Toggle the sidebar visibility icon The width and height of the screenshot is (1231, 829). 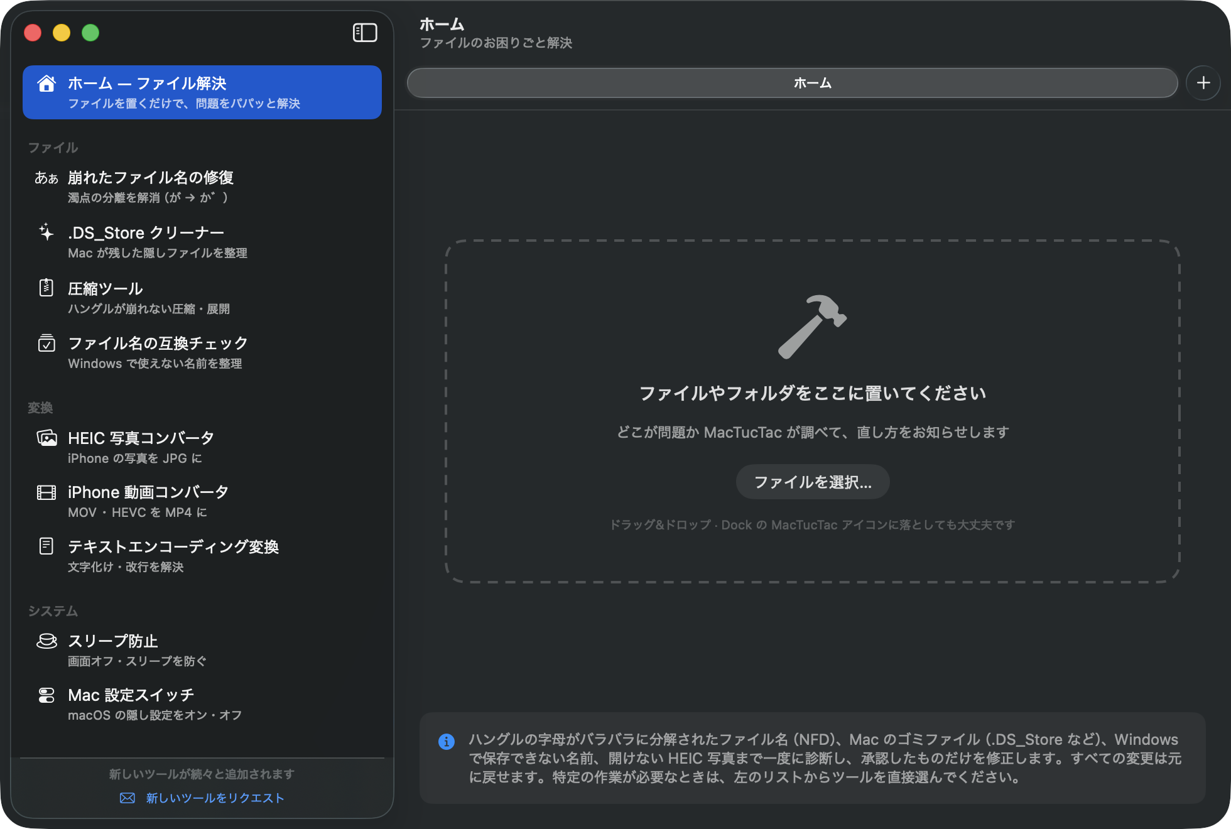(x=365, y=33)
